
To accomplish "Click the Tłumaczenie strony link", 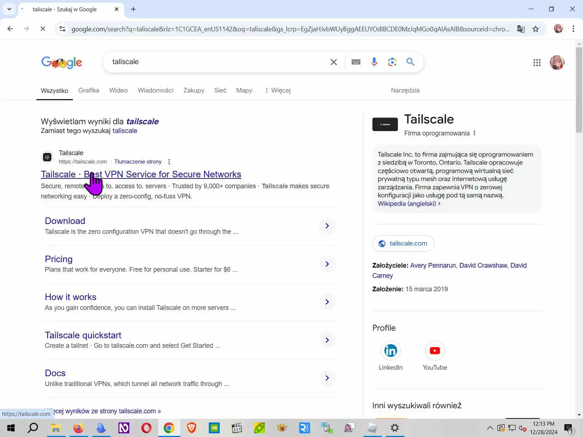I will pyautogui.click(x=138, y=162).
